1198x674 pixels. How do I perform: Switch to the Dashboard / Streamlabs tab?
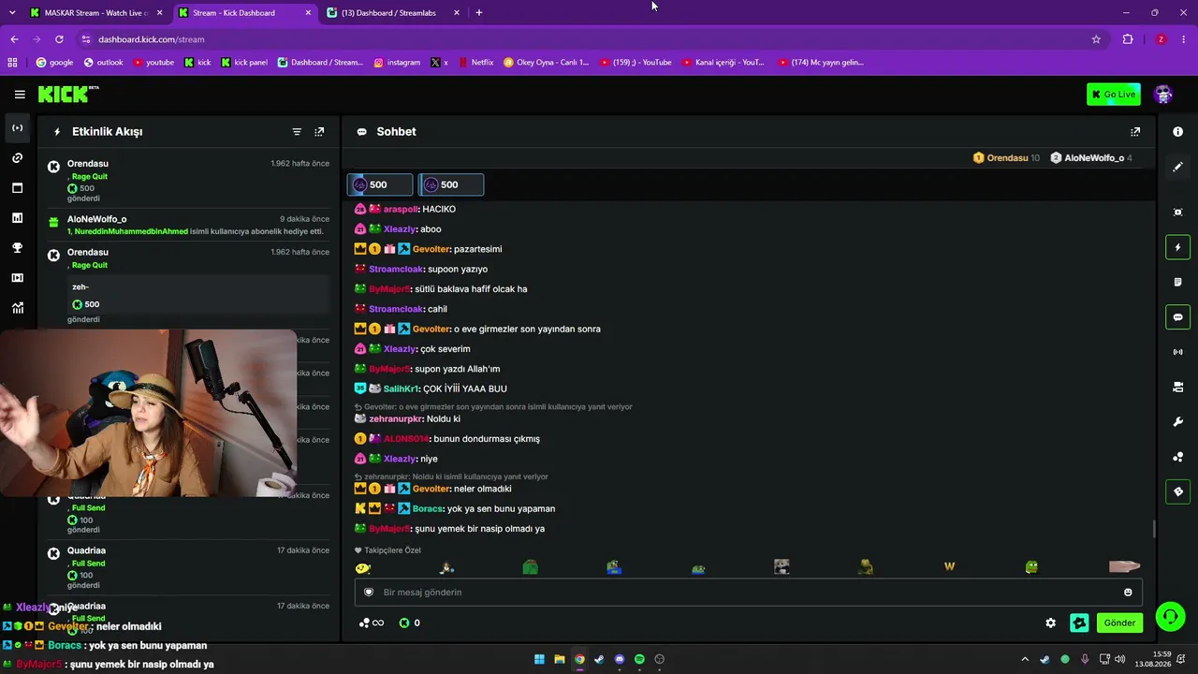coord(394,13)
